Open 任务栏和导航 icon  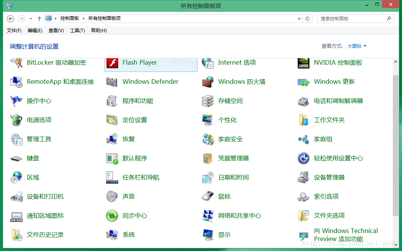click(112, 178)
